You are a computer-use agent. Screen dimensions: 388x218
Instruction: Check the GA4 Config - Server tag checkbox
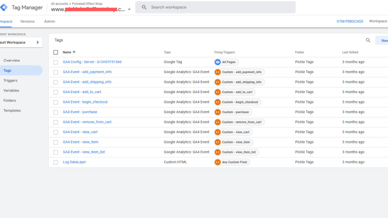tap(56, 62)
